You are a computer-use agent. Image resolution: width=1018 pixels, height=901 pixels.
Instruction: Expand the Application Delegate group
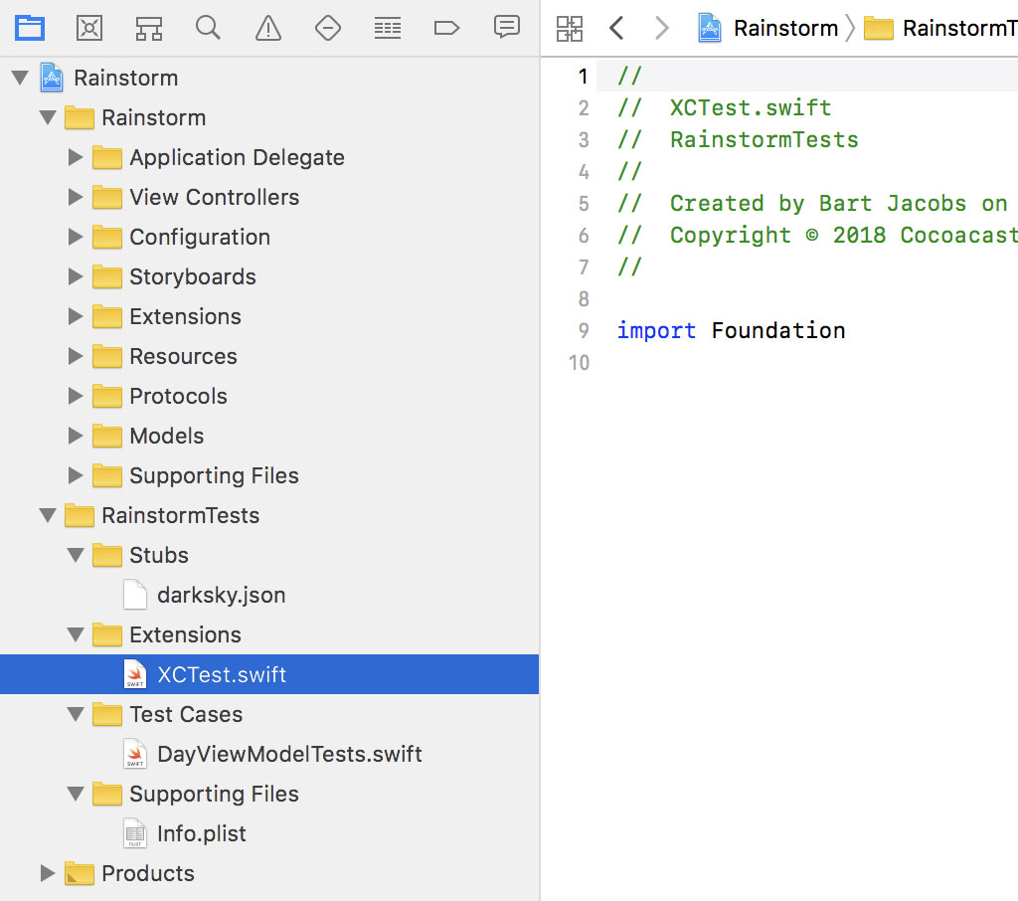(x=77, y=157)
